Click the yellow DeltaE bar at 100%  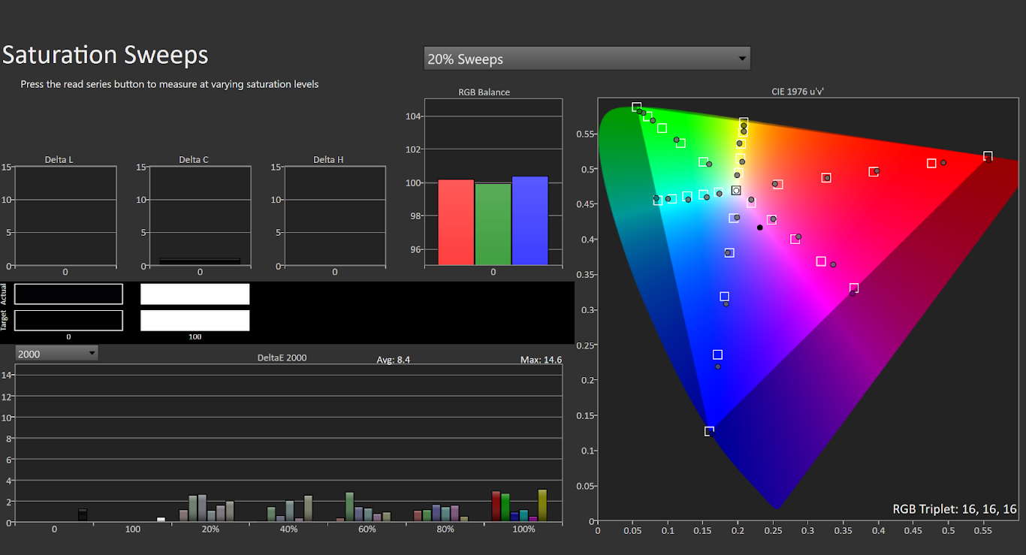(x=542, y=505)
